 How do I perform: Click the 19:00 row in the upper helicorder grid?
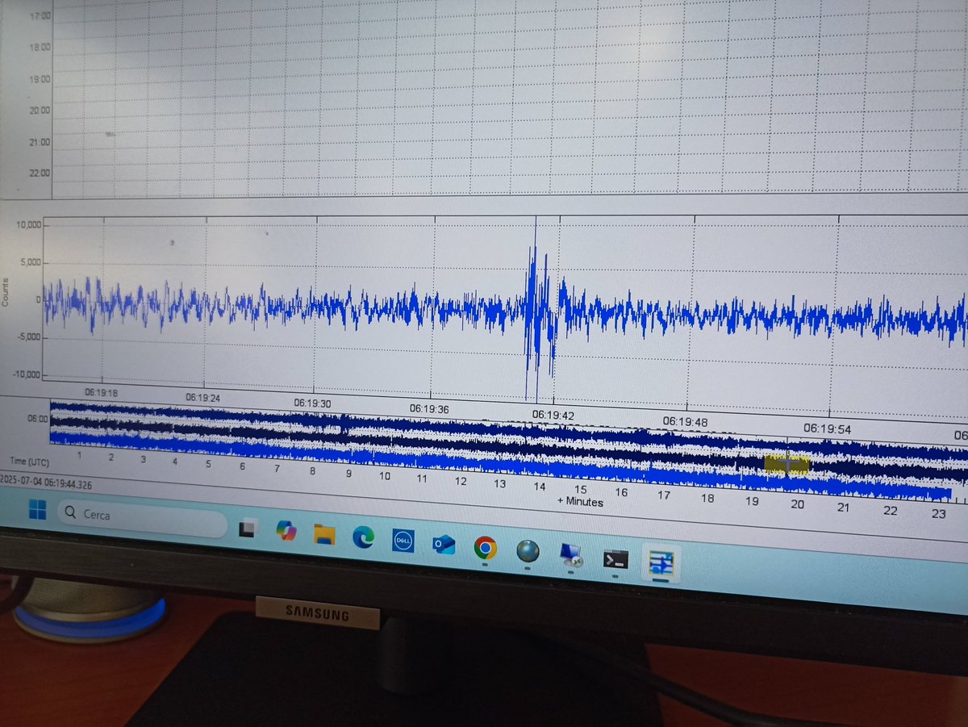pyautogui.click(x=40, y=79)
